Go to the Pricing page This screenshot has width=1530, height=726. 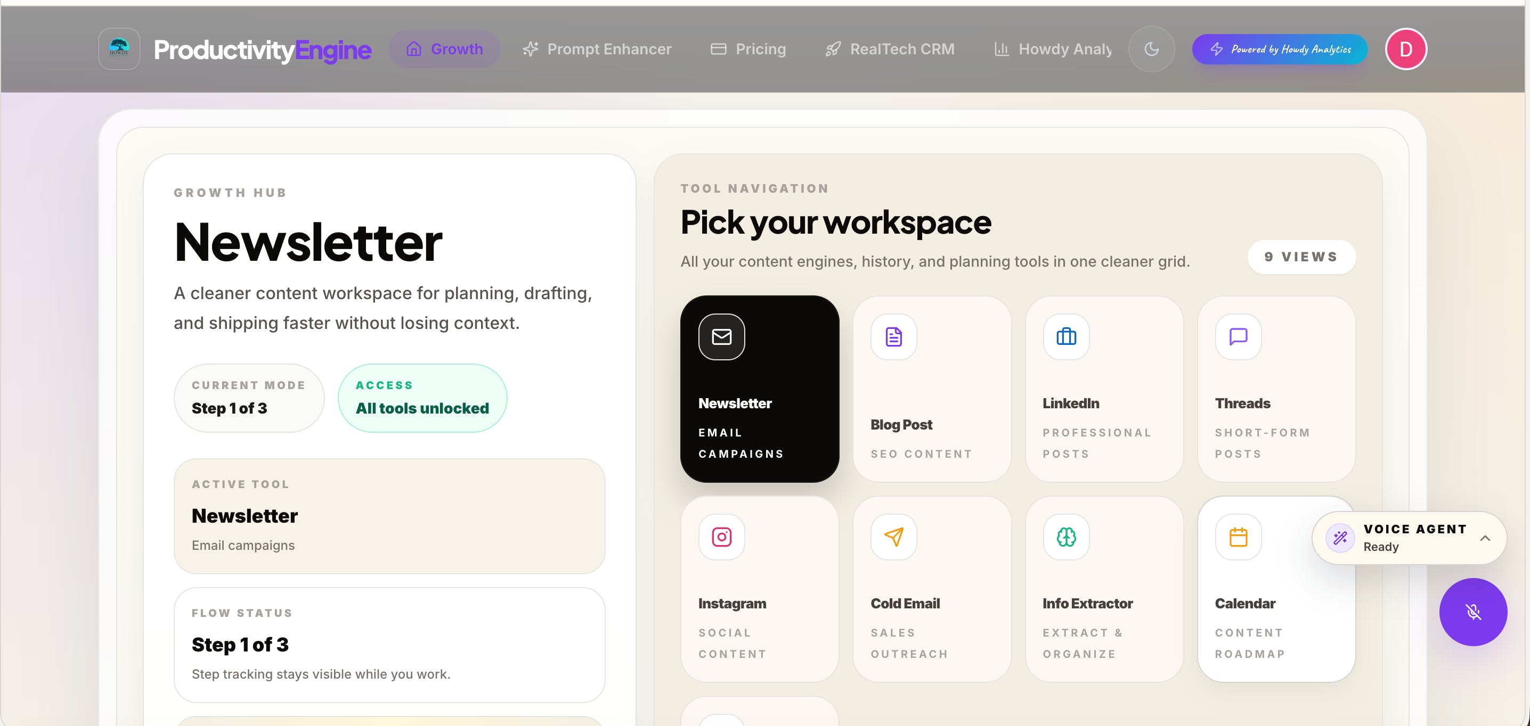(x=748, y=48)
